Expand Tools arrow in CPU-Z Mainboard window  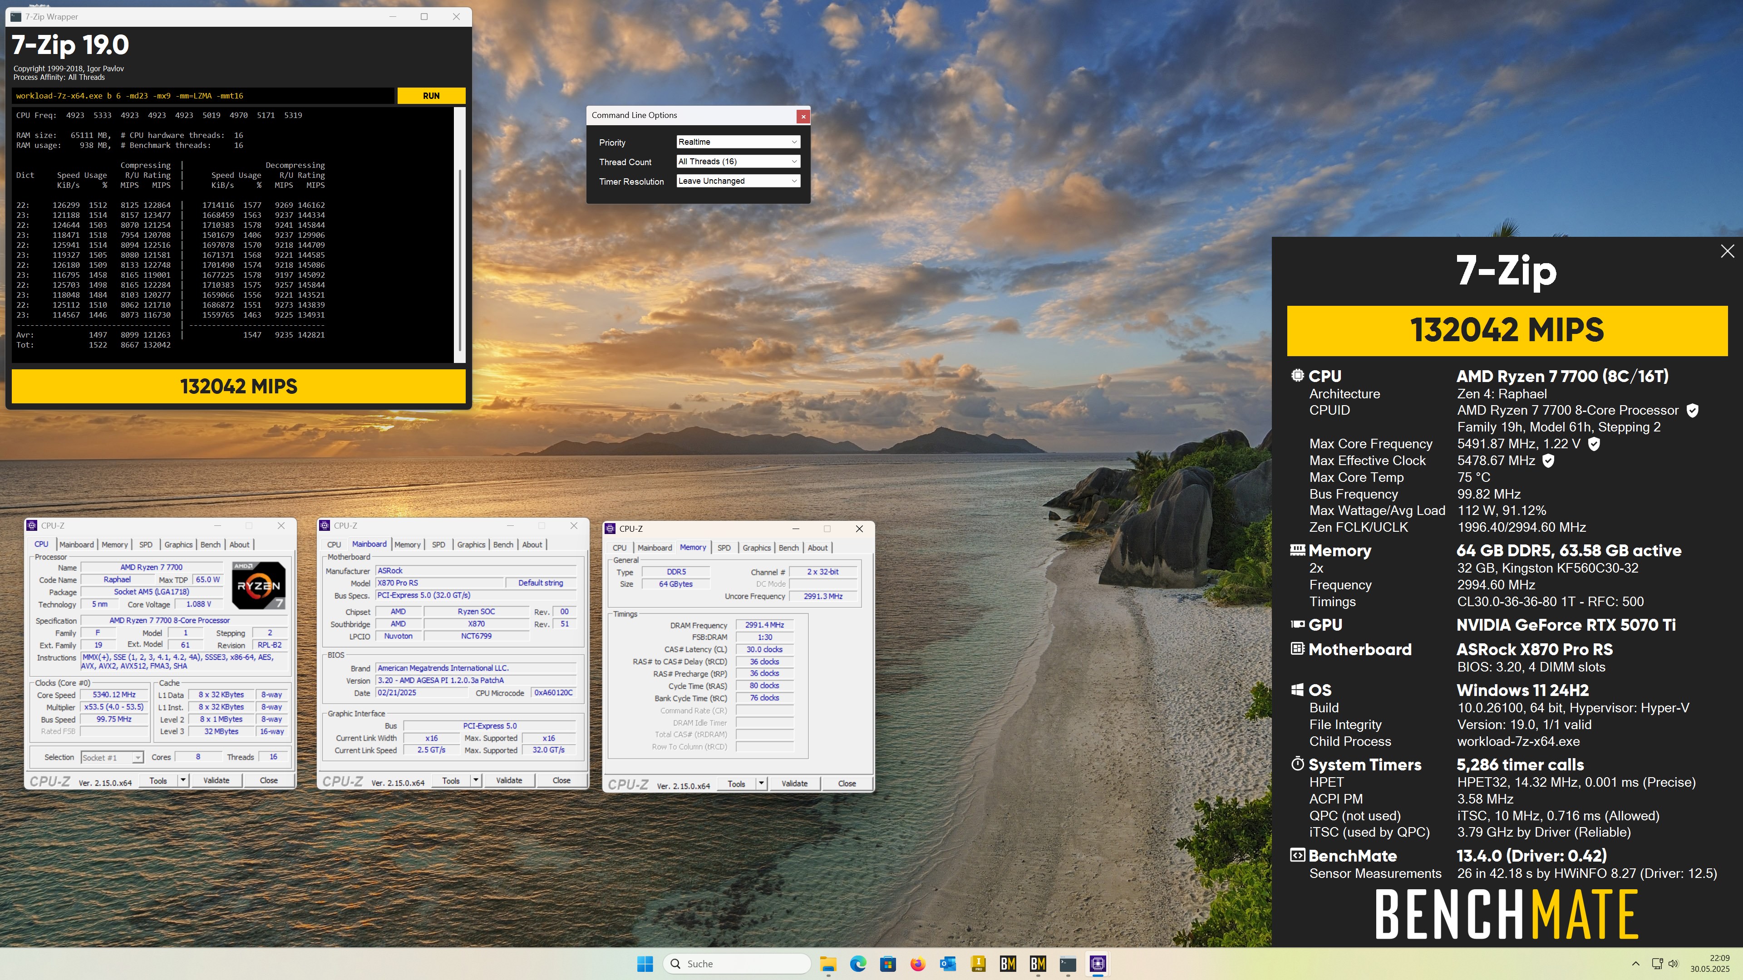(x=476, y=780)
